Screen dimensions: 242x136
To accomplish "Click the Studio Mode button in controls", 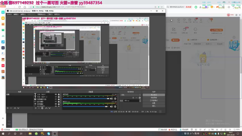I will coord(154,100).
